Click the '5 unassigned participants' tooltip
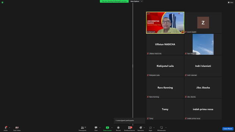The width and height of the screenshot is (235, 132). click(x=130, y=121)
